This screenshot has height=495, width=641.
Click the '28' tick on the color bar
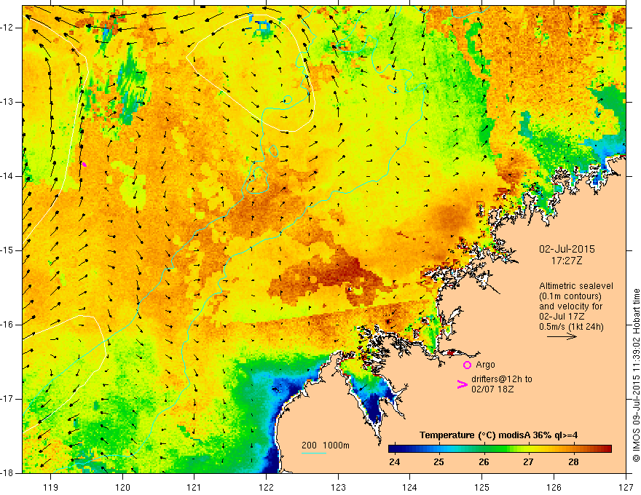(x=573, y=462)
